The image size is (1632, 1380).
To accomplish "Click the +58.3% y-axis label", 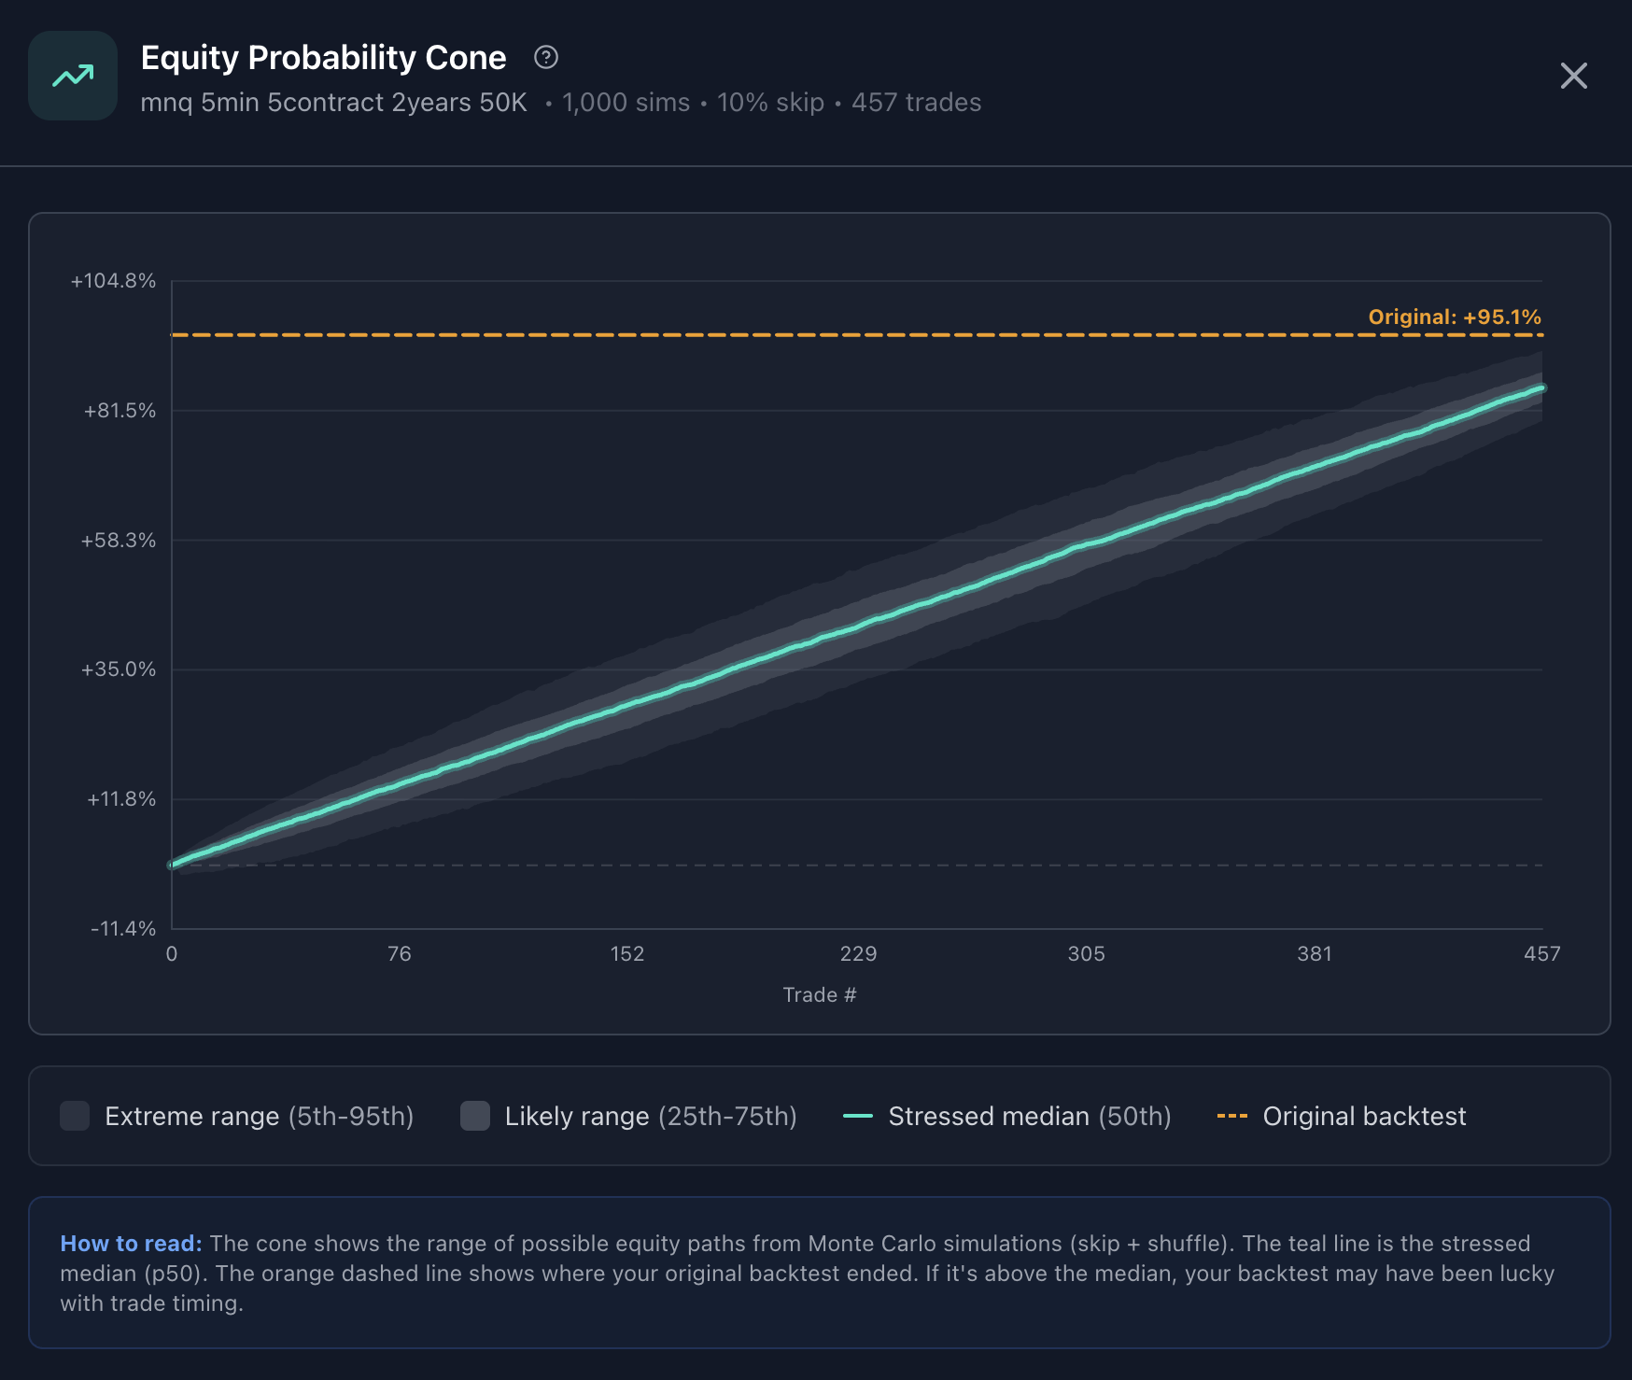I will click(119, 541).
